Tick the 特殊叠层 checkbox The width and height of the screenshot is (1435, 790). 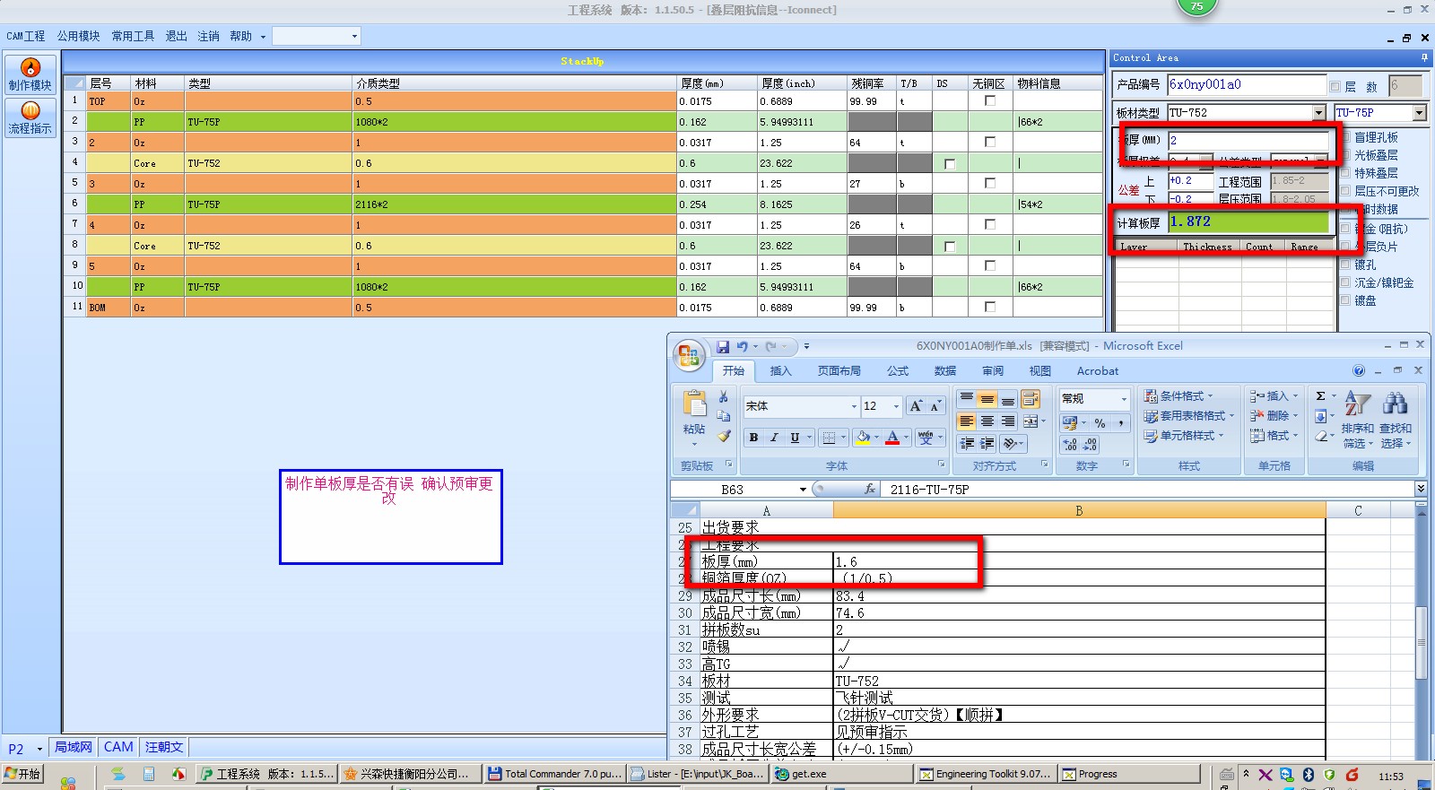tap(1345, 173)
